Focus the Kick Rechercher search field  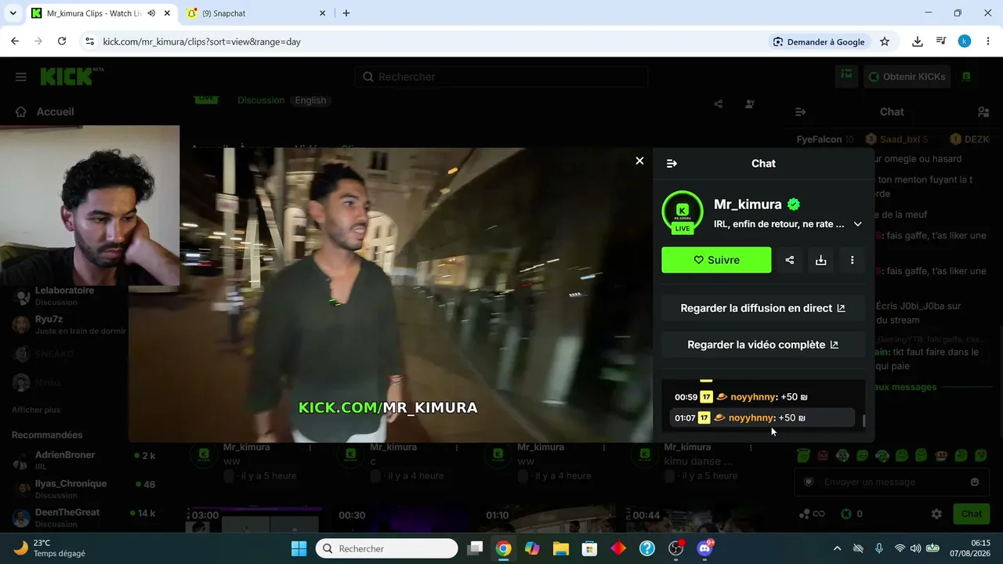point(501,77)
